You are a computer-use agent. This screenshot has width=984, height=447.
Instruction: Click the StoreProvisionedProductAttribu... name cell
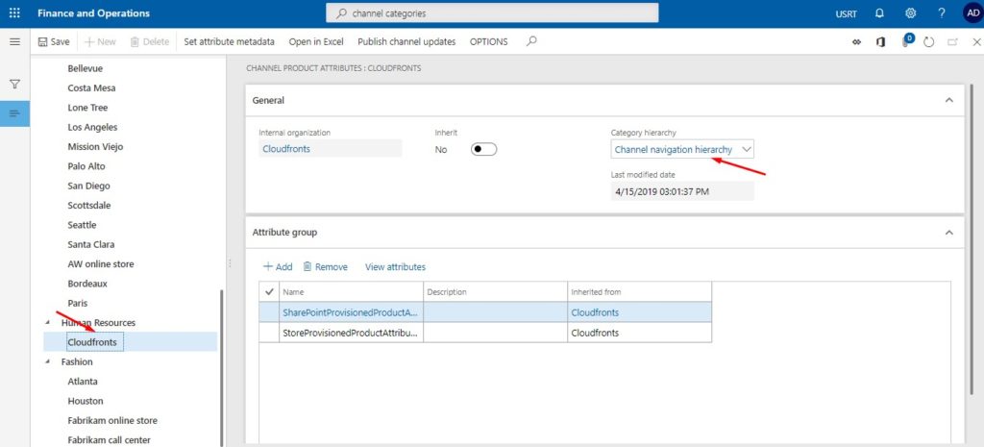click(x=352, y=333)
